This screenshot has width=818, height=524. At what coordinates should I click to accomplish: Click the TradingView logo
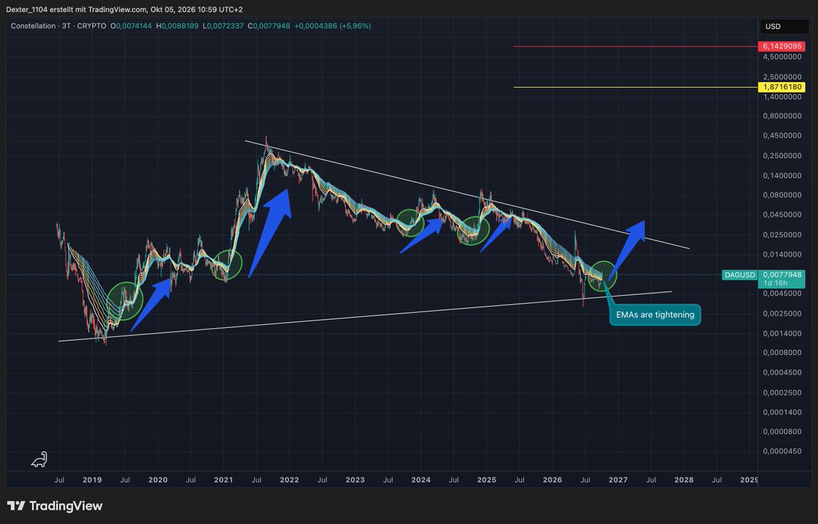[55, 506]
